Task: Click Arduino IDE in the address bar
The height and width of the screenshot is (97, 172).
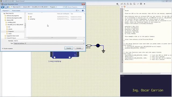Action: click(x=26, y=7)
